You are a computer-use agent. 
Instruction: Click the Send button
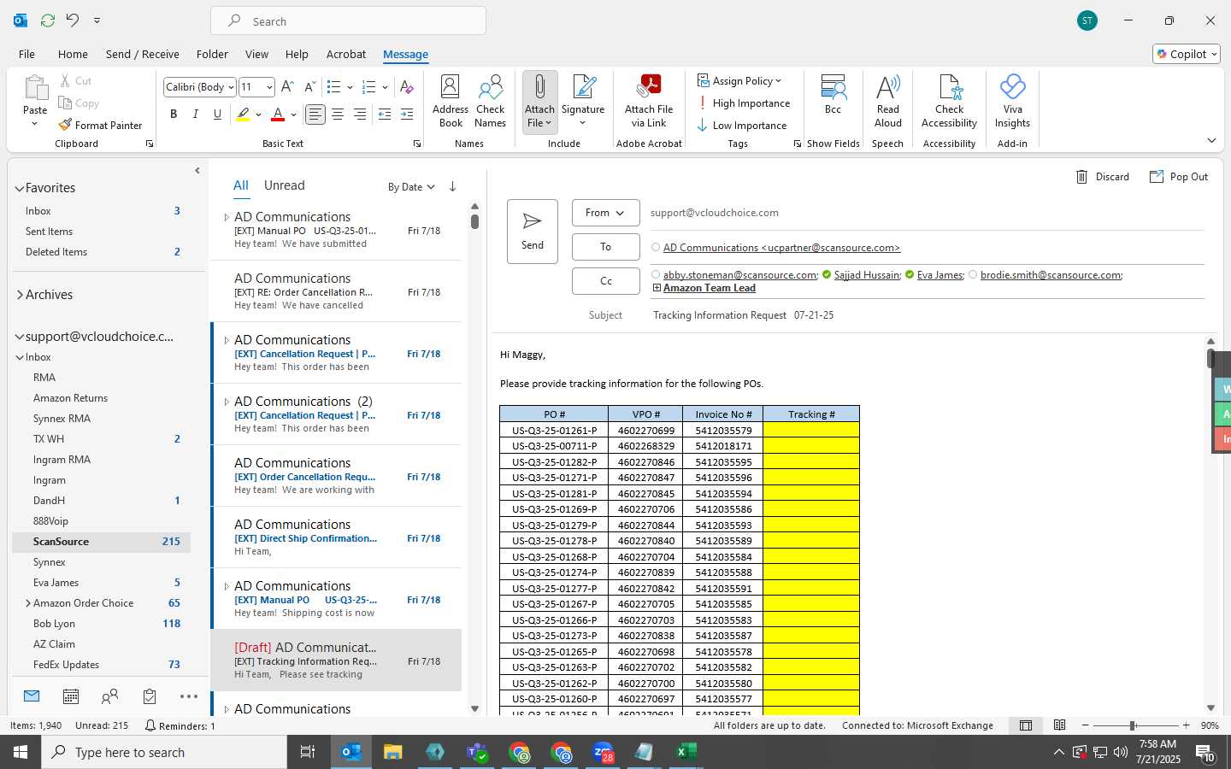coord(533,232)
